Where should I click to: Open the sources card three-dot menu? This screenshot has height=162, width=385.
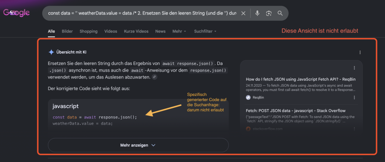click(x=354, y=68)
